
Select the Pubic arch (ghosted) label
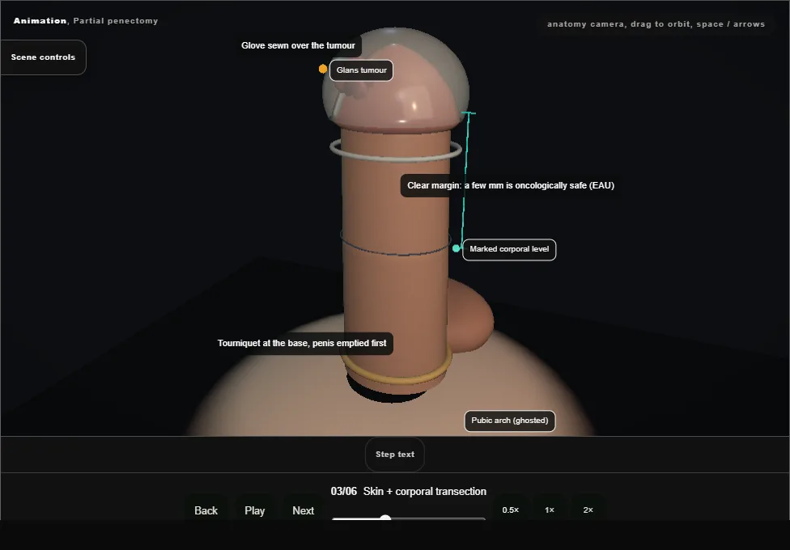(510, 421)
